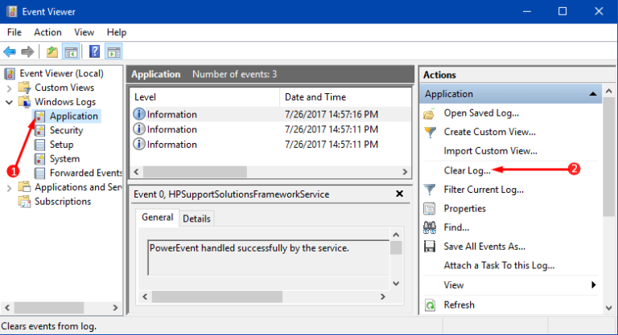The width and height of the screenshot is (618, 335).
Task: Click scroll-down arrow in event description box
Action: click(x=396, y=284)
